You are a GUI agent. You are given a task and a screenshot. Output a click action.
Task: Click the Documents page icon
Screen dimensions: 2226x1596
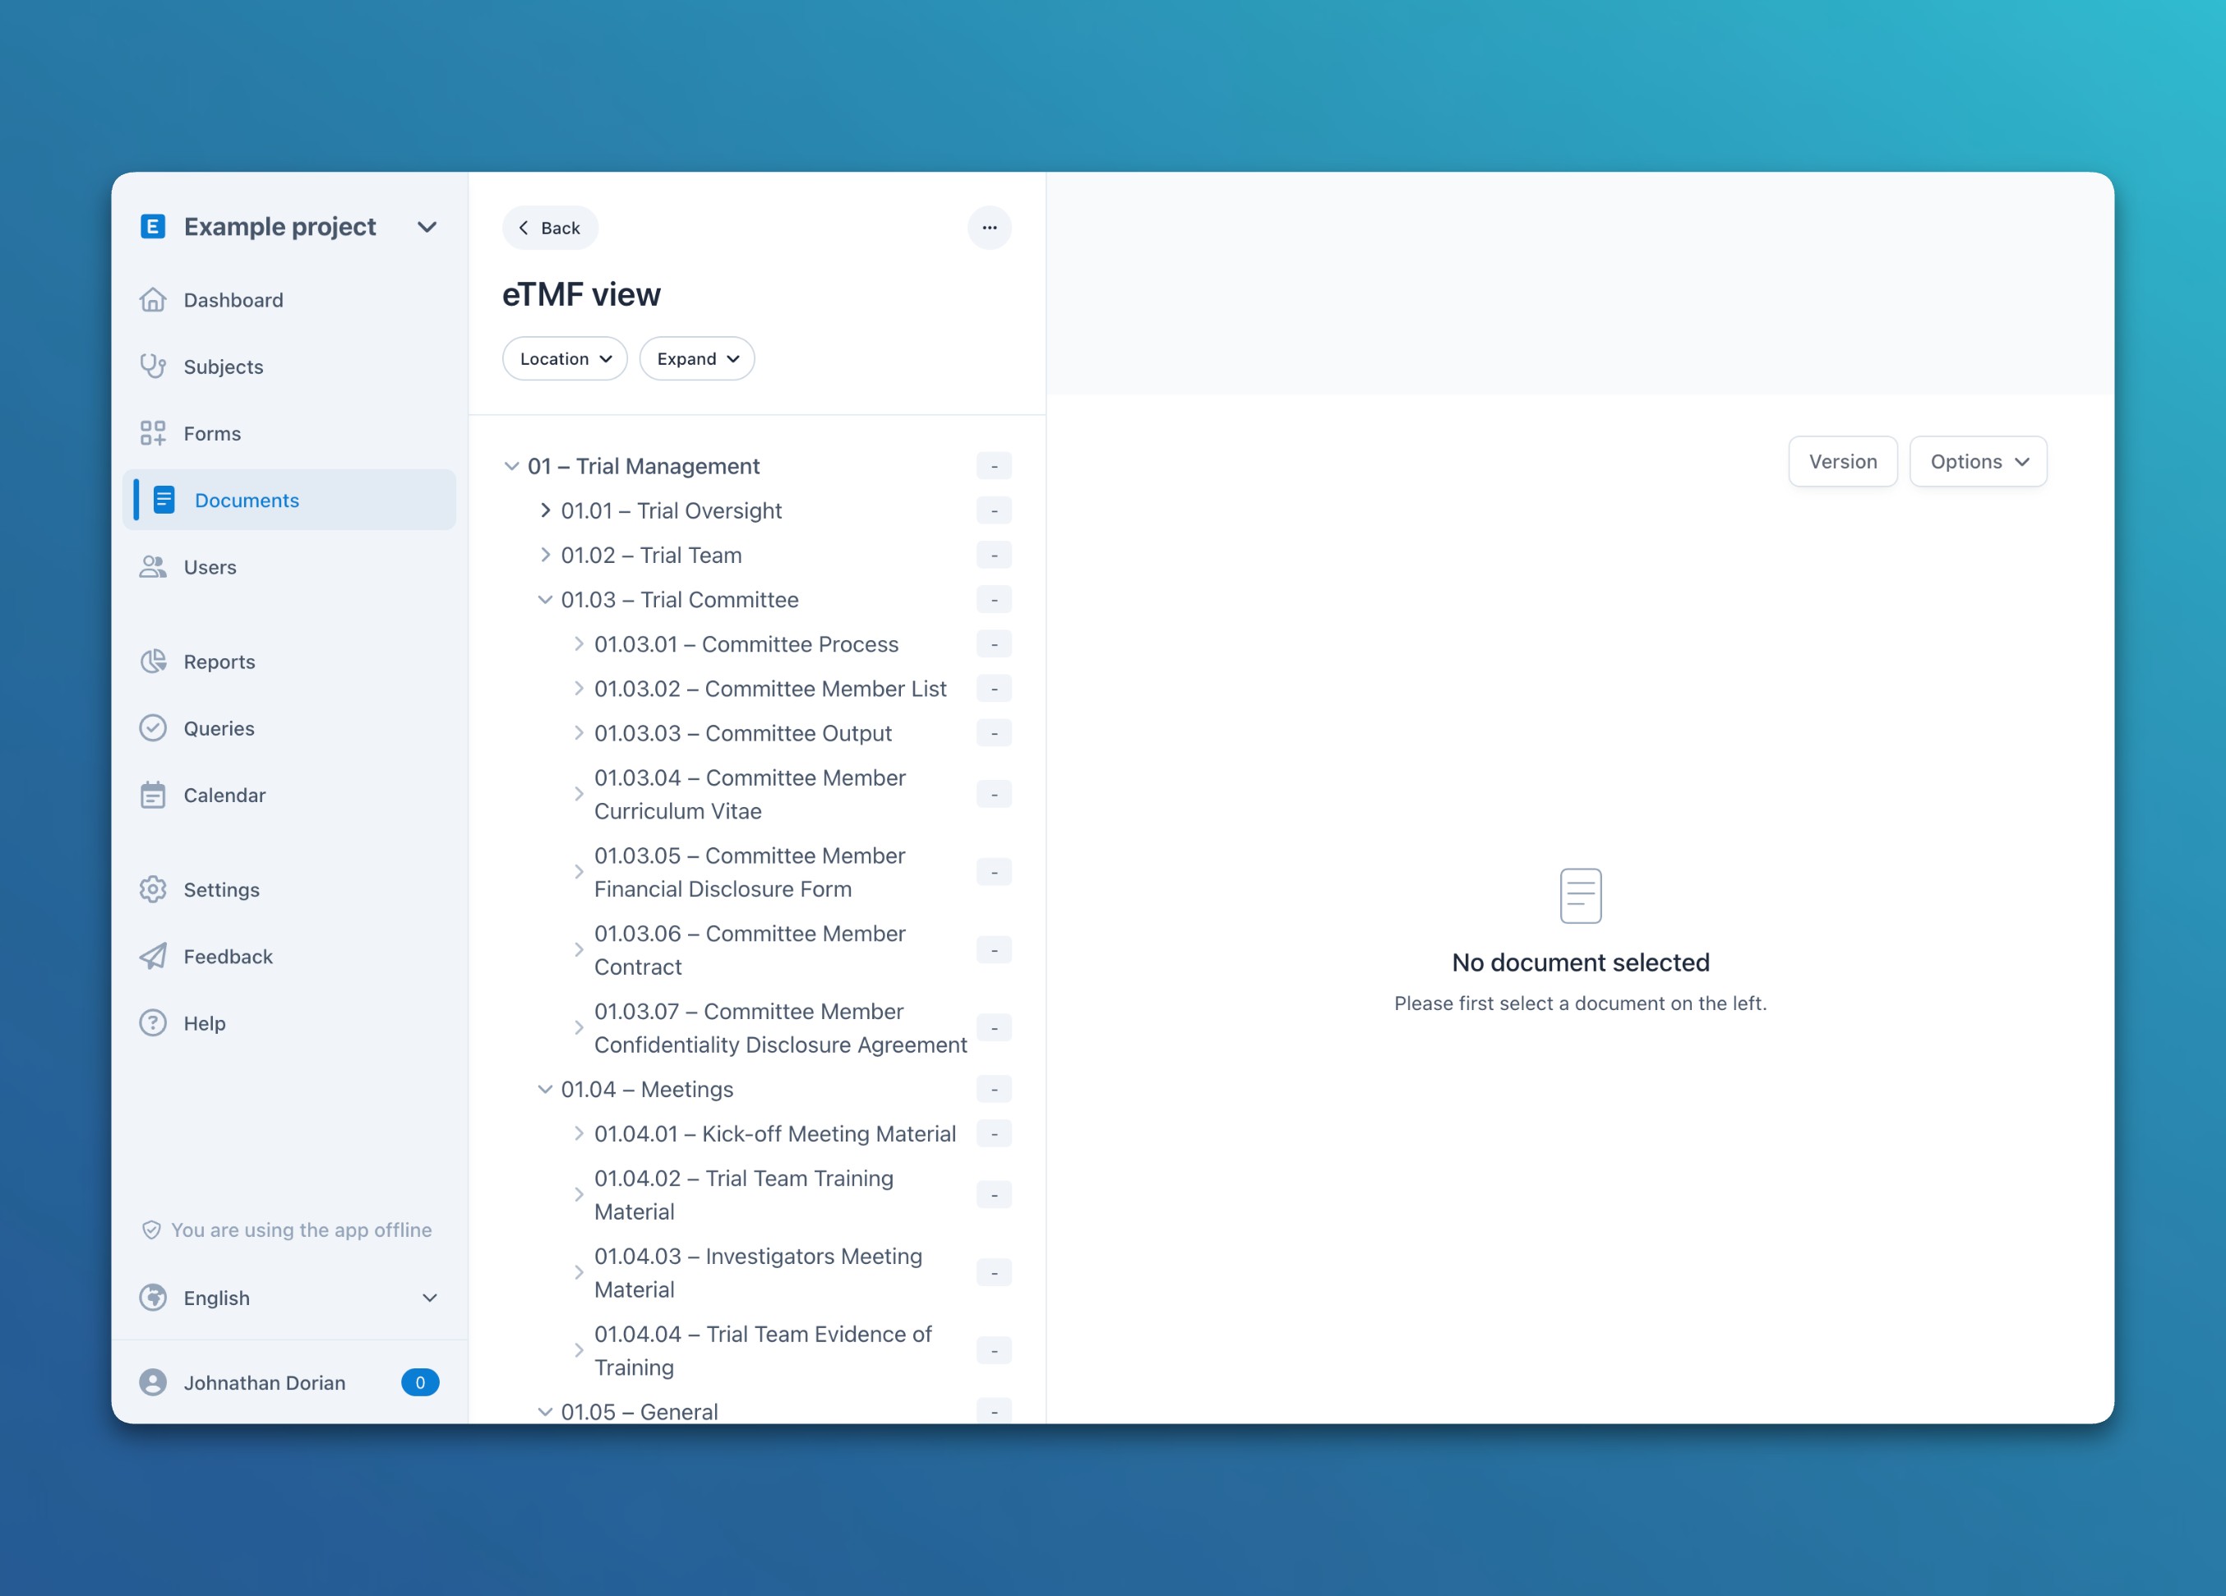(x=164, y=500)
